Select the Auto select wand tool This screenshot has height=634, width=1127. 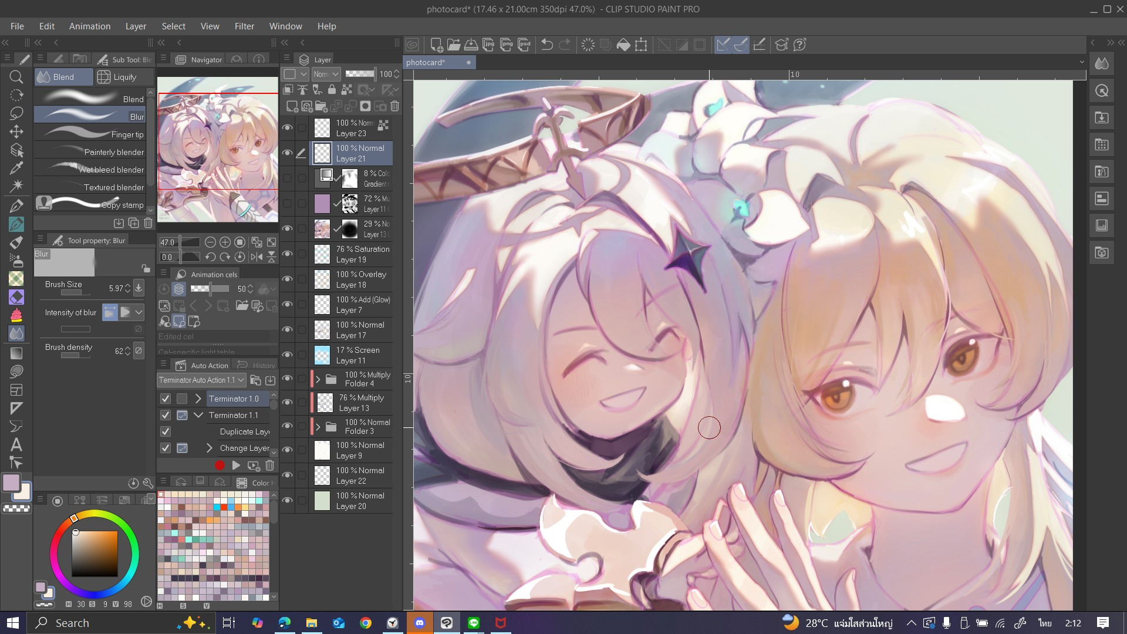(x=16, y=186)
